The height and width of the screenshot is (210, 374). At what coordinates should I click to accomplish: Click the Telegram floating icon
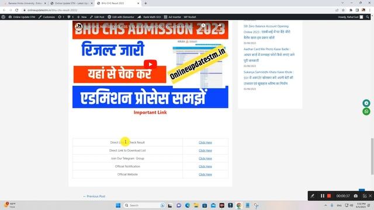(x=366, y=103)
